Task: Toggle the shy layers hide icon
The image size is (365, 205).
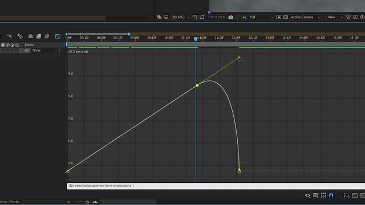Action: click(x=30, y=36)
